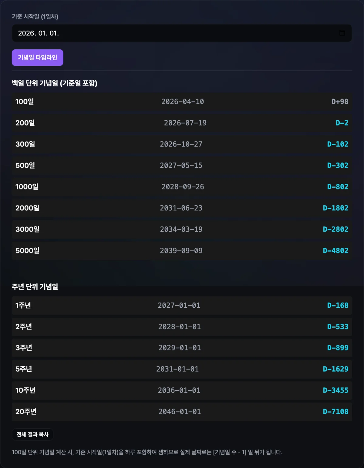The image size is (364, 468).
Task: Click the 전체 결과 복사 button
Action: (33, 434)
